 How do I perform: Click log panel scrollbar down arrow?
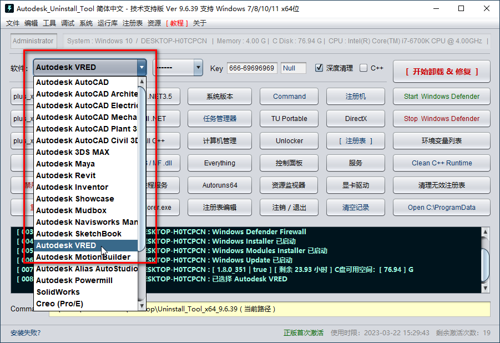[x=485, y=288]
